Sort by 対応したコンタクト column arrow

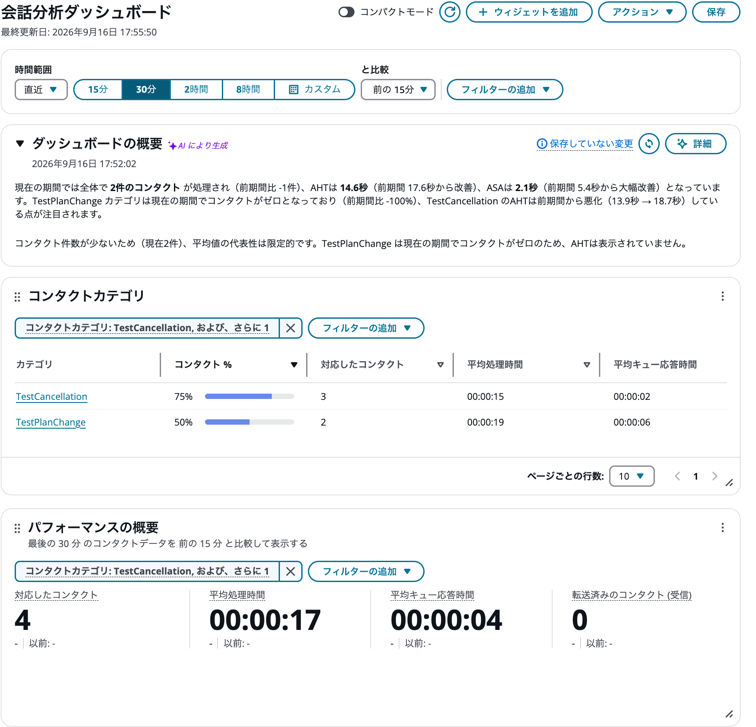click(x=440, y=365)
